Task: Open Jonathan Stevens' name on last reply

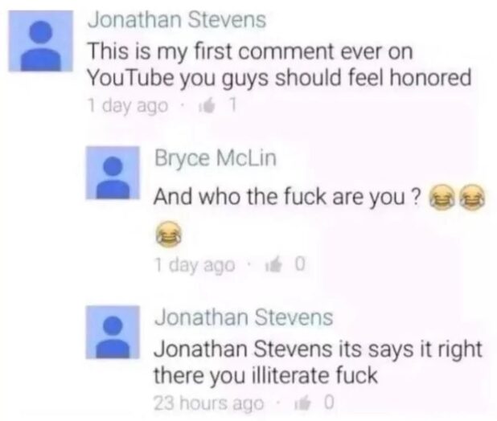Action: point(244,317)
